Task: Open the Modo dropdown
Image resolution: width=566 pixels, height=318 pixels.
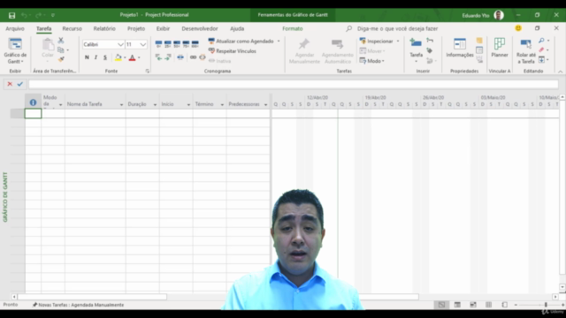Action: point(371,61)
